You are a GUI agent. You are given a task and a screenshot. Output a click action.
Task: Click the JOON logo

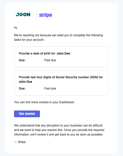point(23,14)
